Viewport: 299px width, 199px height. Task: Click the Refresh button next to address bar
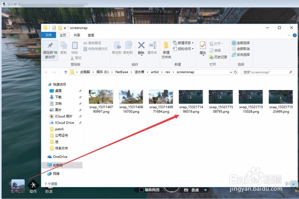tap(236, 72)
